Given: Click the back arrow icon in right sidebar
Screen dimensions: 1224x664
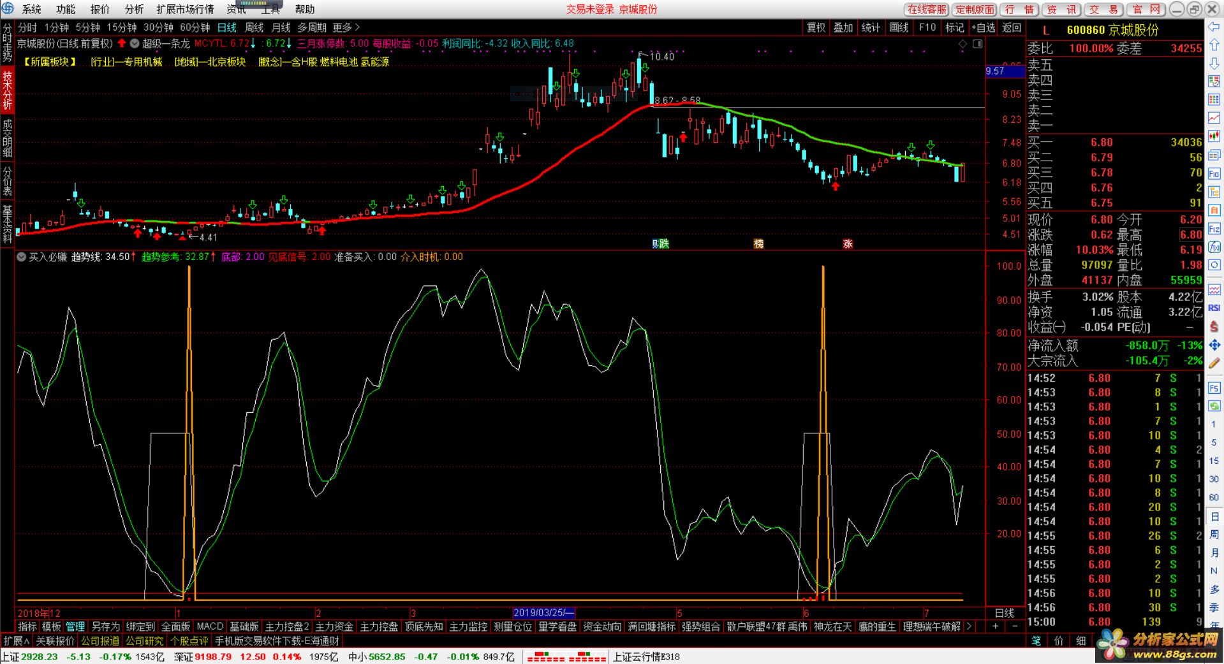Looking at the screenshot, I should tap(1214, 27).
